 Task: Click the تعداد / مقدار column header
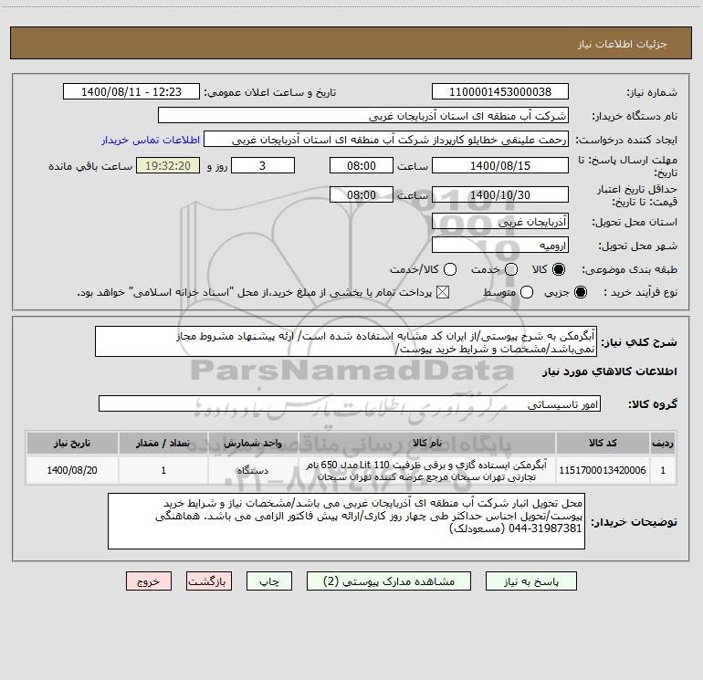click(163, 444)
